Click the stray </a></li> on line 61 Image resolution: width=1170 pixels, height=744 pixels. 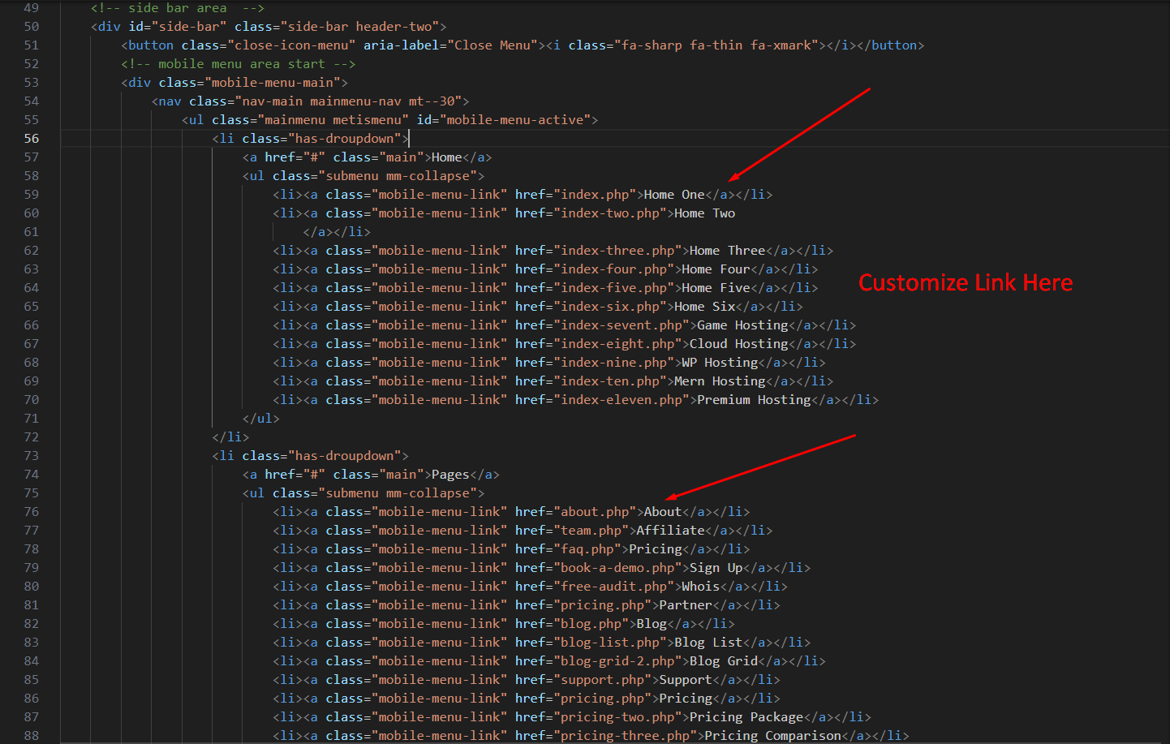click(337, 232)
